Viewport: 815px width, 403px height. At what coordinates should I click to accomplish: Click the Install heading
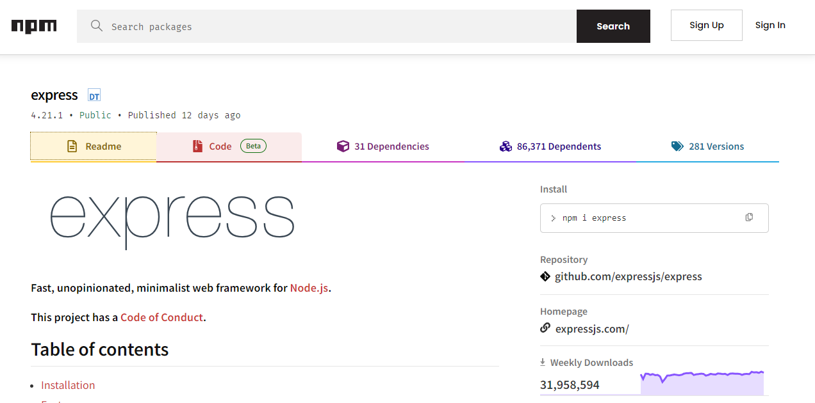point(554,189)
